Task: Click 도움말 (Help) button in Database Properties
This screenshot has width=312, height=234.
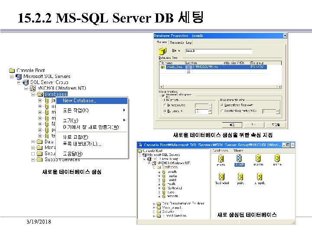Action: 276,125
